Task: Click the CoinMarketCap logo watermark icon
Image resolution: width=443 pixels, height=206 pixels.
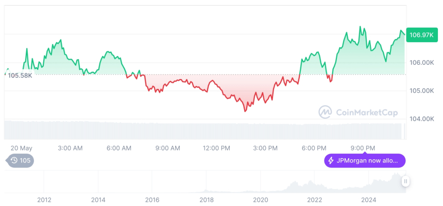Action: pos(325,111)
